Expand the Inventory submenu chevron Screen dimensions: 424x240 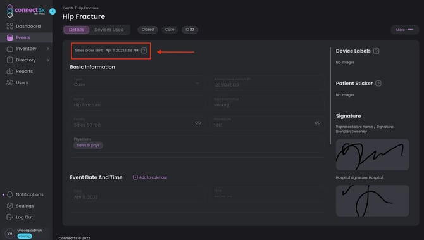pos(48,49)
